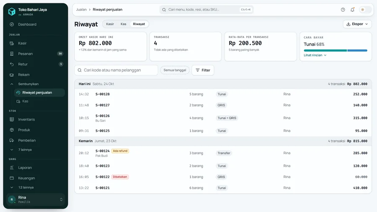Click the search icon in top search bar

click(x=164, y=10)
